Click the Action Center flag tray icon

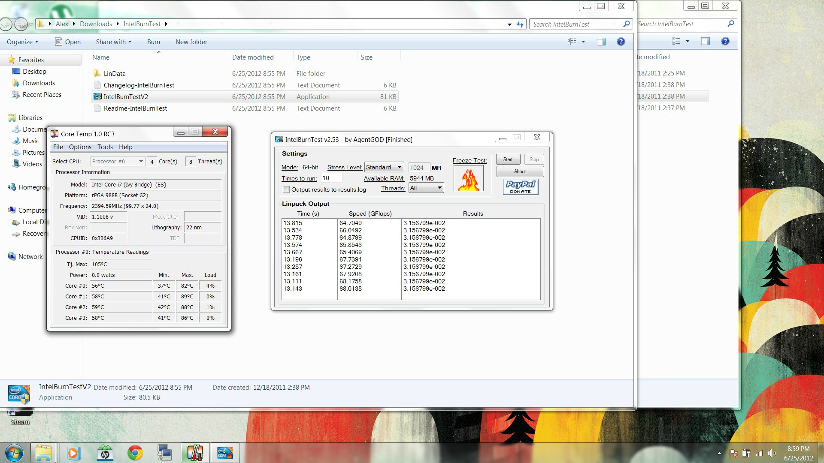(733, 453)
